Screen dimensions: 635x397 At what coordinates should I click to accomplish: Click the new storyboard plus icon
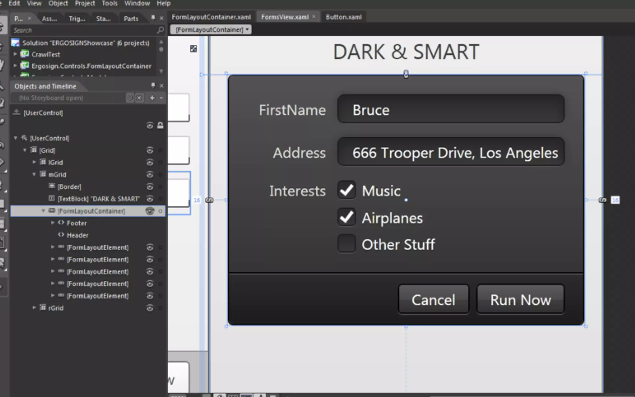click(x=152, y=98)
